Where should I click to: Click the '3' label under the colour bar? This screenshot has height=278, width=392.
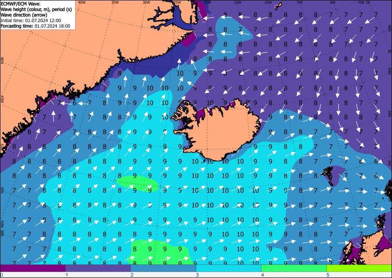pyautogui.click(x=197, y=275)
